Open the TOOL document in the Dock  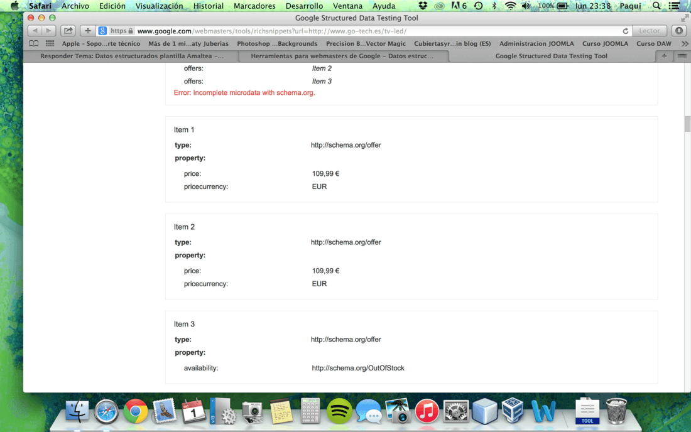(x=587, y=411)
